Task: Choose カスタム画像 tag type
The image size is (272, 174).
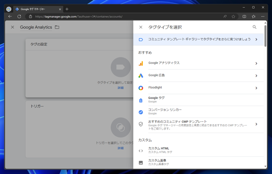Action: tap(199, 162)
